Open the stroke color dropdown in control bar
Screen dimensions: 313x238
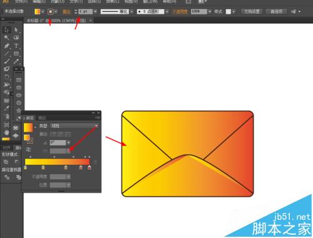pos(56,12)
